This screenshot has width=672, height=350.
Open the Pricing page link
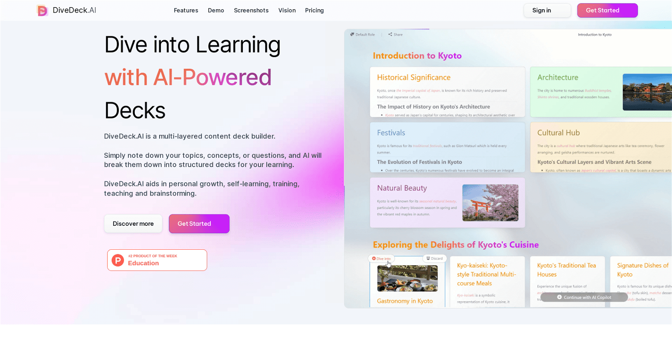pyautogui.click(x=314, y=10)
